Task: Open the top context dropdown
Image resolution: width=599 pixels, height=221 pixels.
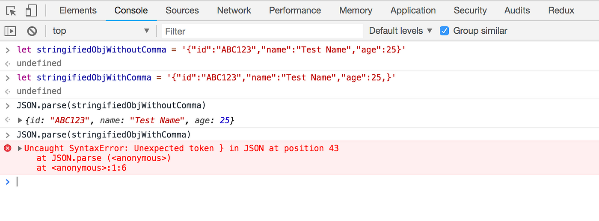Action: point(101,31)
